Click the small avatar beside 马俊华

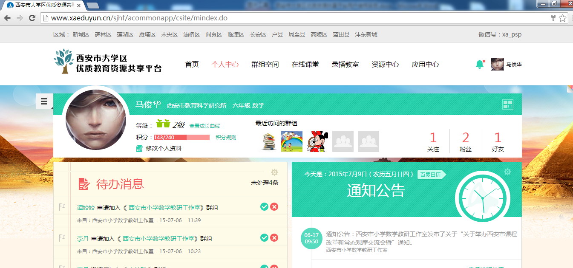(498, 64)
